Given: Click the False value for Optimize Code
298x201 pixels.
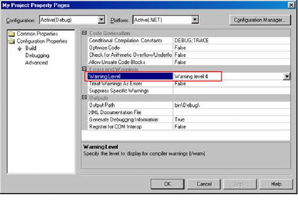Looking at the screenshot, I should point(231,48).
